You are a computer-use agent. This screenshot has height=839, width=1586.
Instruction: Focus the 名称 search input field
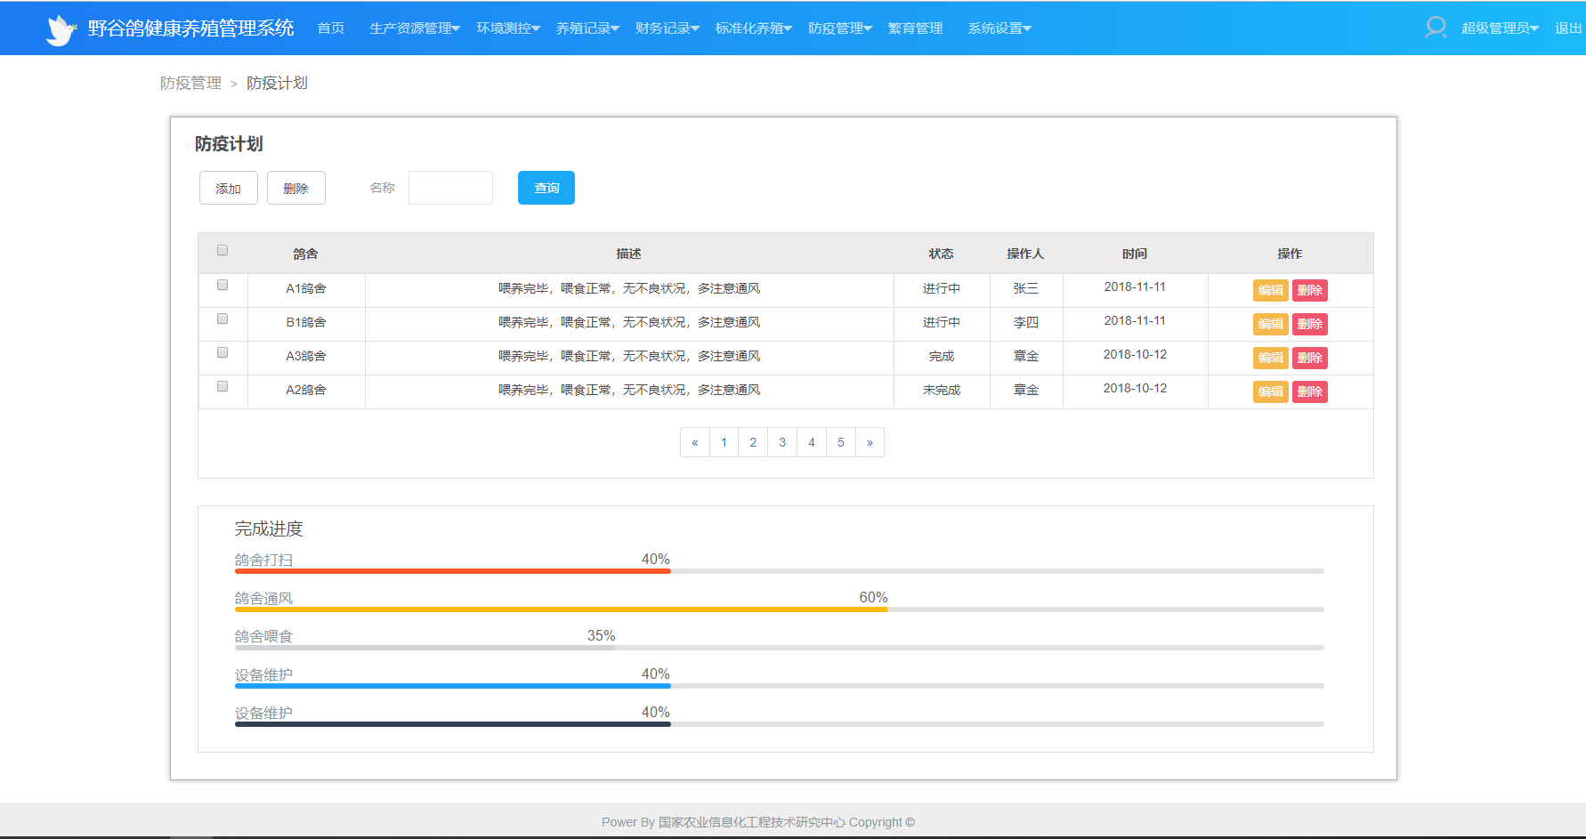(450, 188)
